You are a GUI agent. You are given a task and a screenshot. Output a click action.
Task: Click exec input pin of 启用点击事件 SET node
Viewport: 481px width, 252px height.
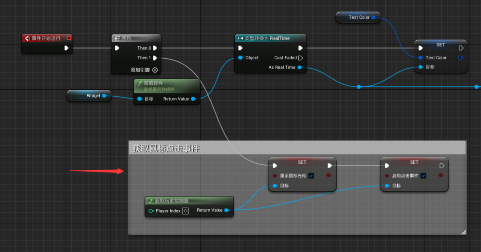(387, 166)
